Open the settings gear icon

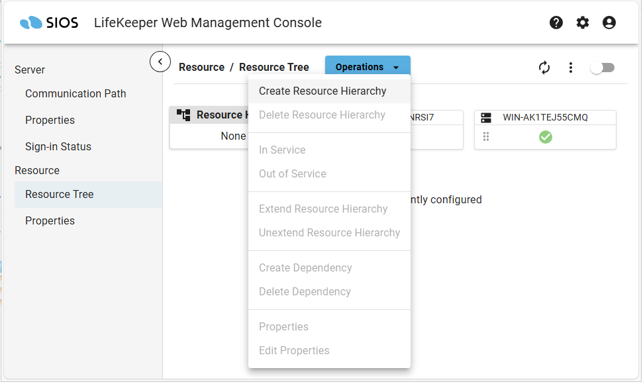click(583, 23)
